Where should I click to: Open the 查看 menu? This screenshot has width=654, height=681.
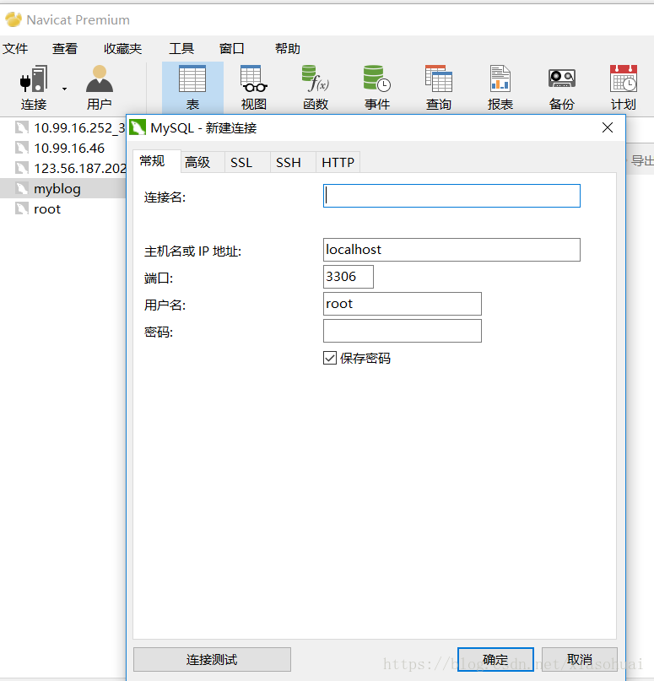click(x=65, y=49)
